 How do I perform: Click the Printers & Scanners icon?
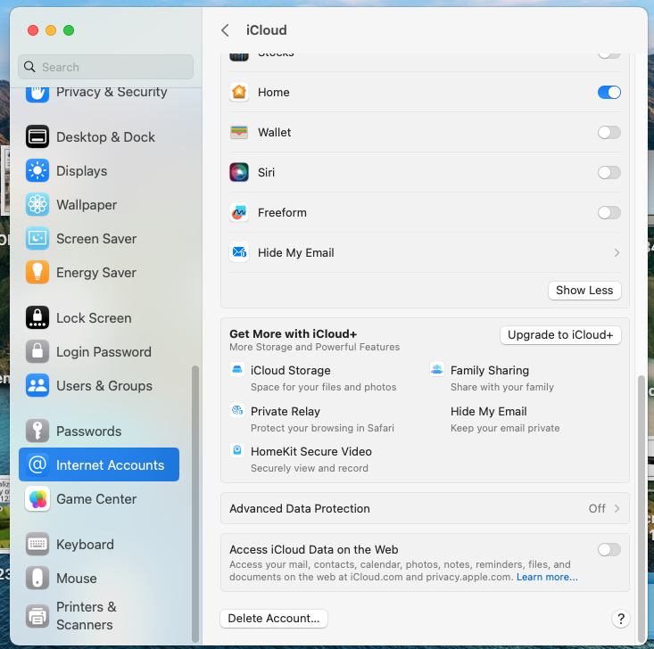(37, 616)
